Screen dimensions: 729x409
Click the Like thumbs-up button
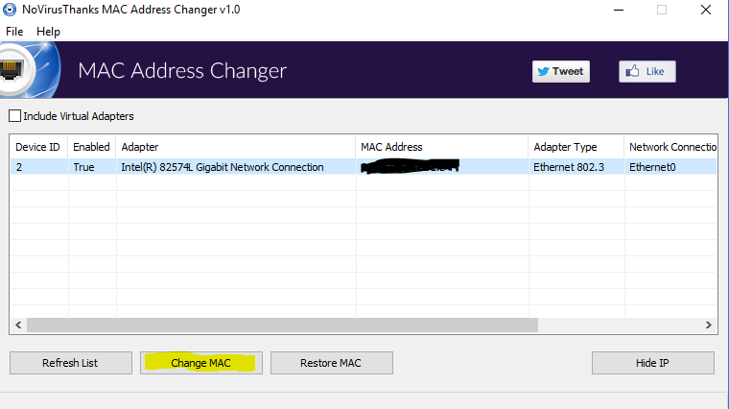[x=647, y=71]
